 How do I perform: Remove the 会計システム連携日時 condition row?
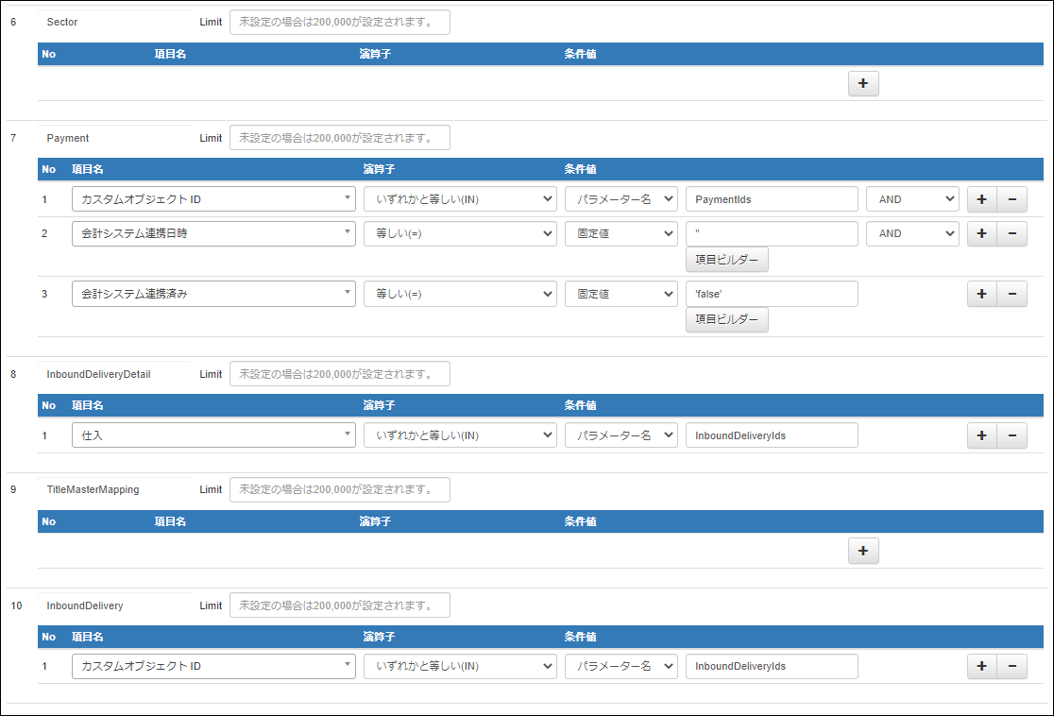(x=1011, y=233)
